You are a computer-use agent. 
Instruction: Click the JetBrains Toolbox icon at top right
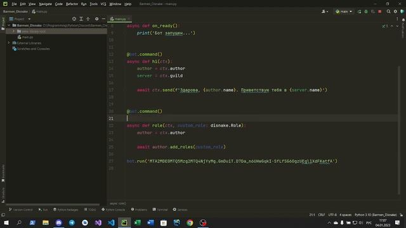402,11
